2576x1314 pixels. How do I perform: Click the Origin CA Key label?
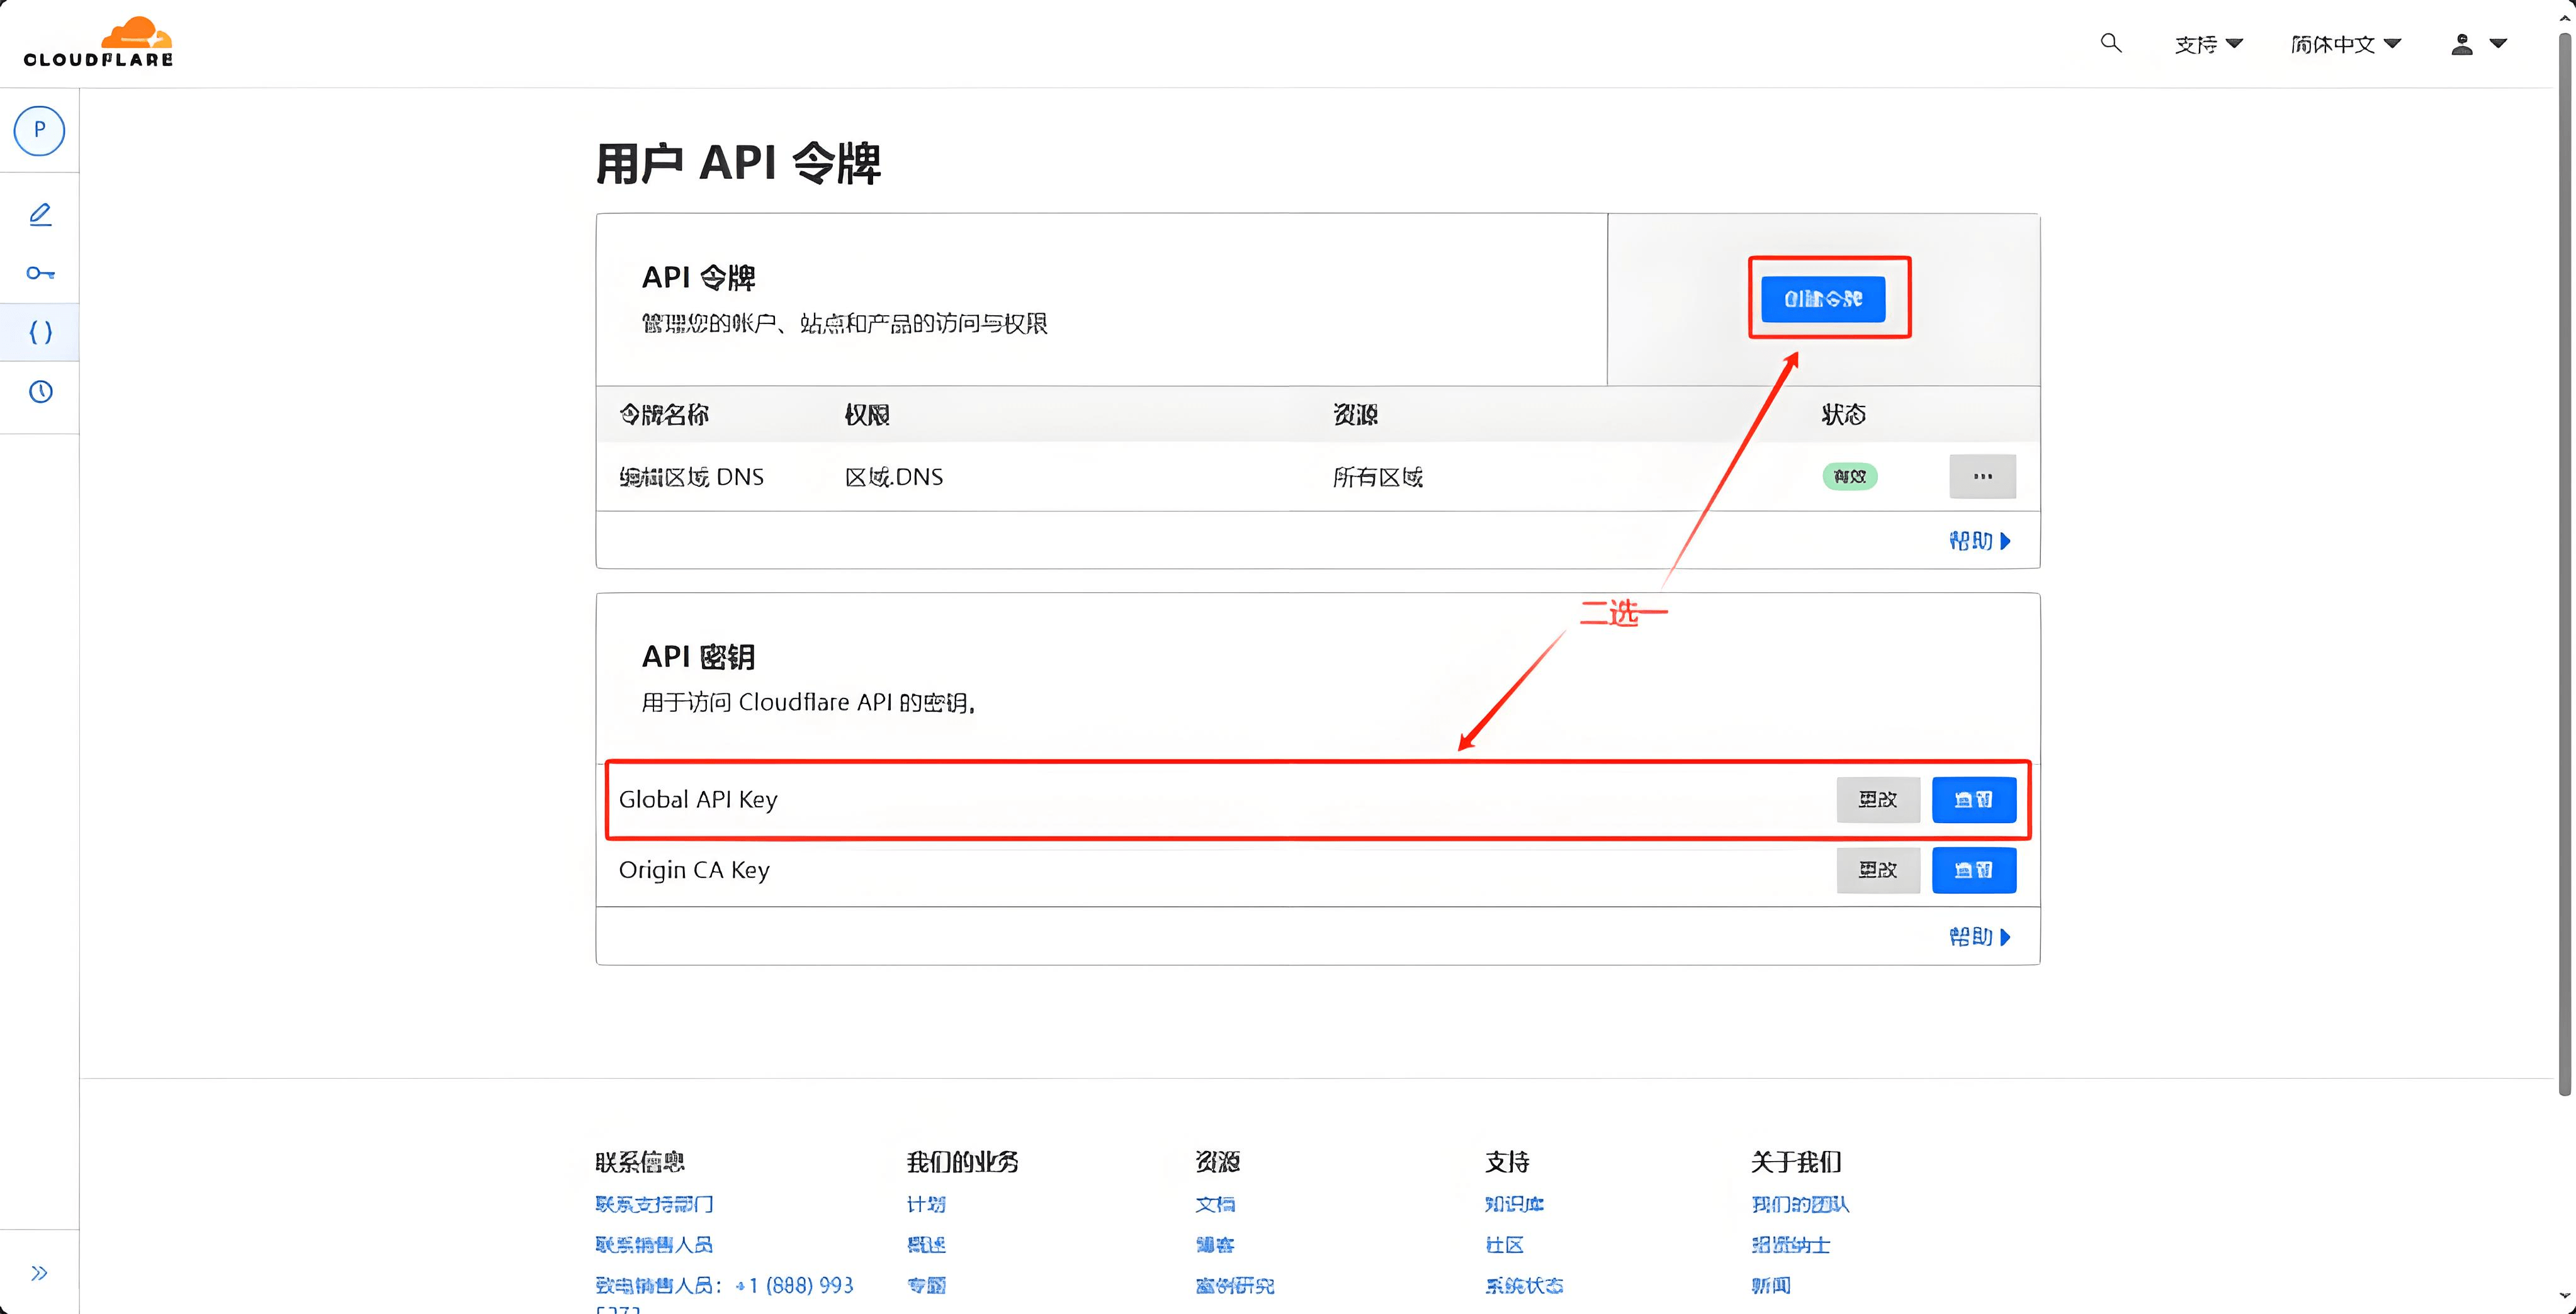click(694, 870)
